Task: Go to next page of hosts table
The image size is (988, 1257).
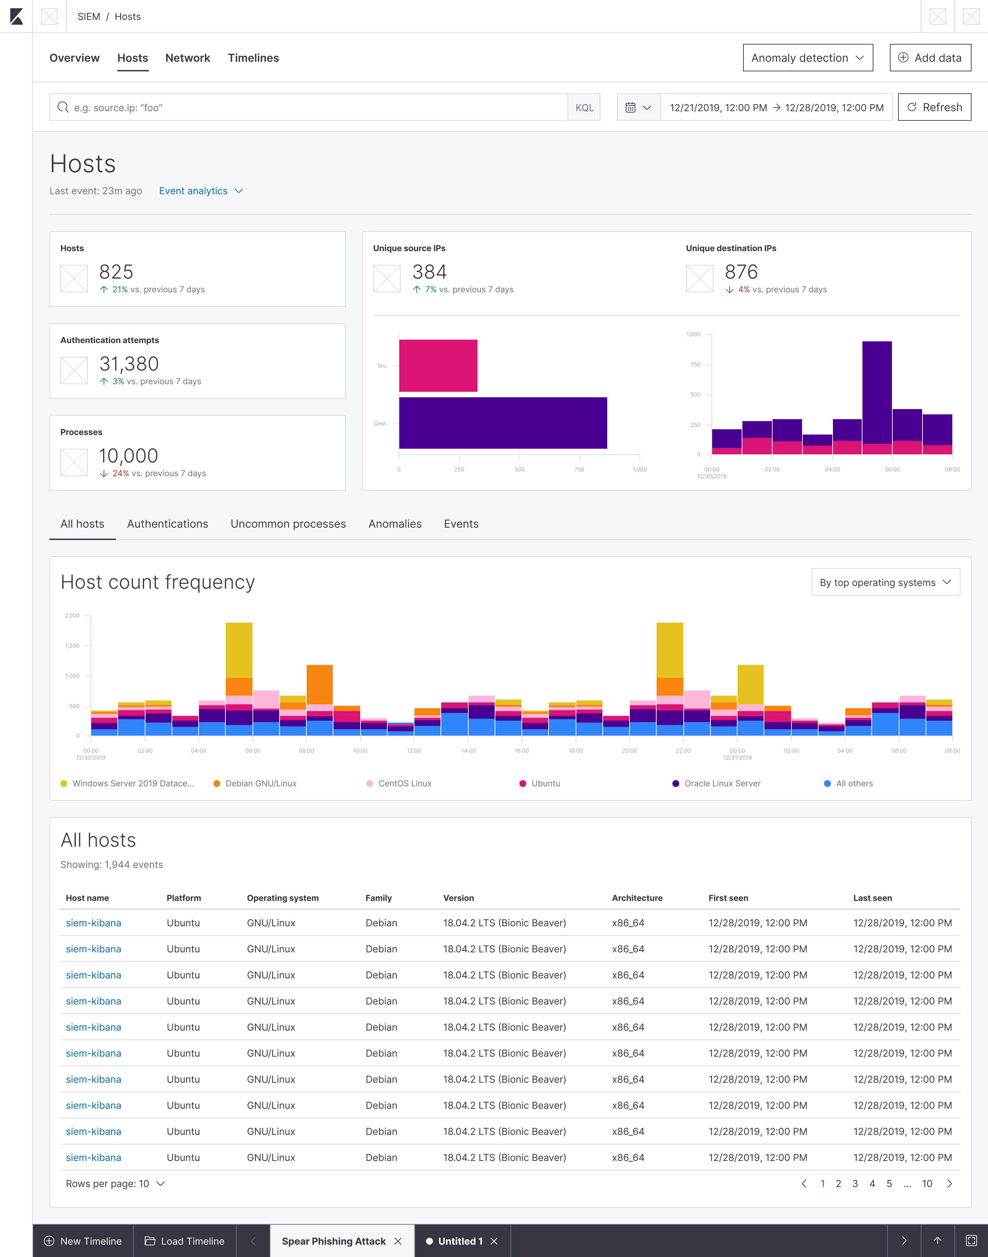Action: pos(949,1184)
